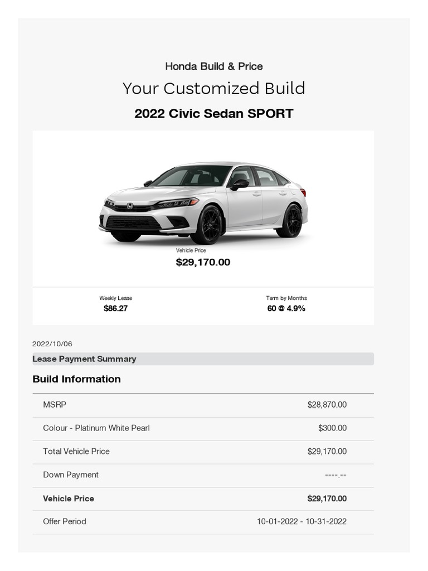Click the Term by Months label
428x571 pixels.
click(x=286, y=298)
